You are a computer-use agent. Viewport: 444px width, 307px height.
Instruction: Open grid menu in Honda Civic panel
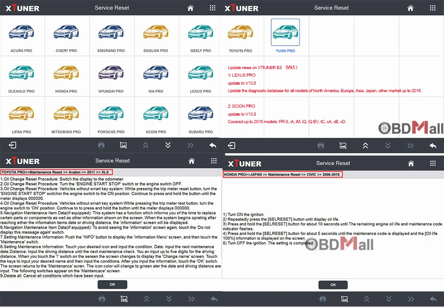click(432, 163)
